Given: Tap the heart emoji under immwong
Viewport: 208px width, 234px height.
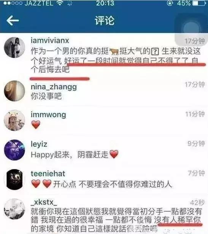Looking at the screenshot, I should coord(36,124).
